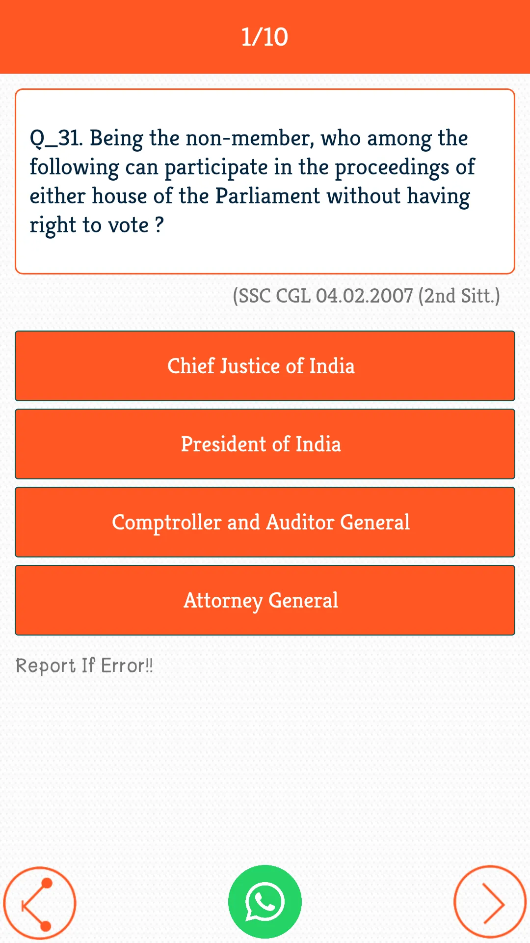Image resolution: width=530 pixels, height=943 pixels.
Task: Select the answer President of India
Action: click(265, 444)
